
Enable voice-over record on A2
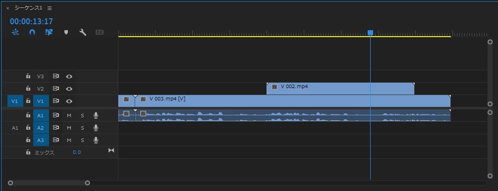(x=96, y=128)
